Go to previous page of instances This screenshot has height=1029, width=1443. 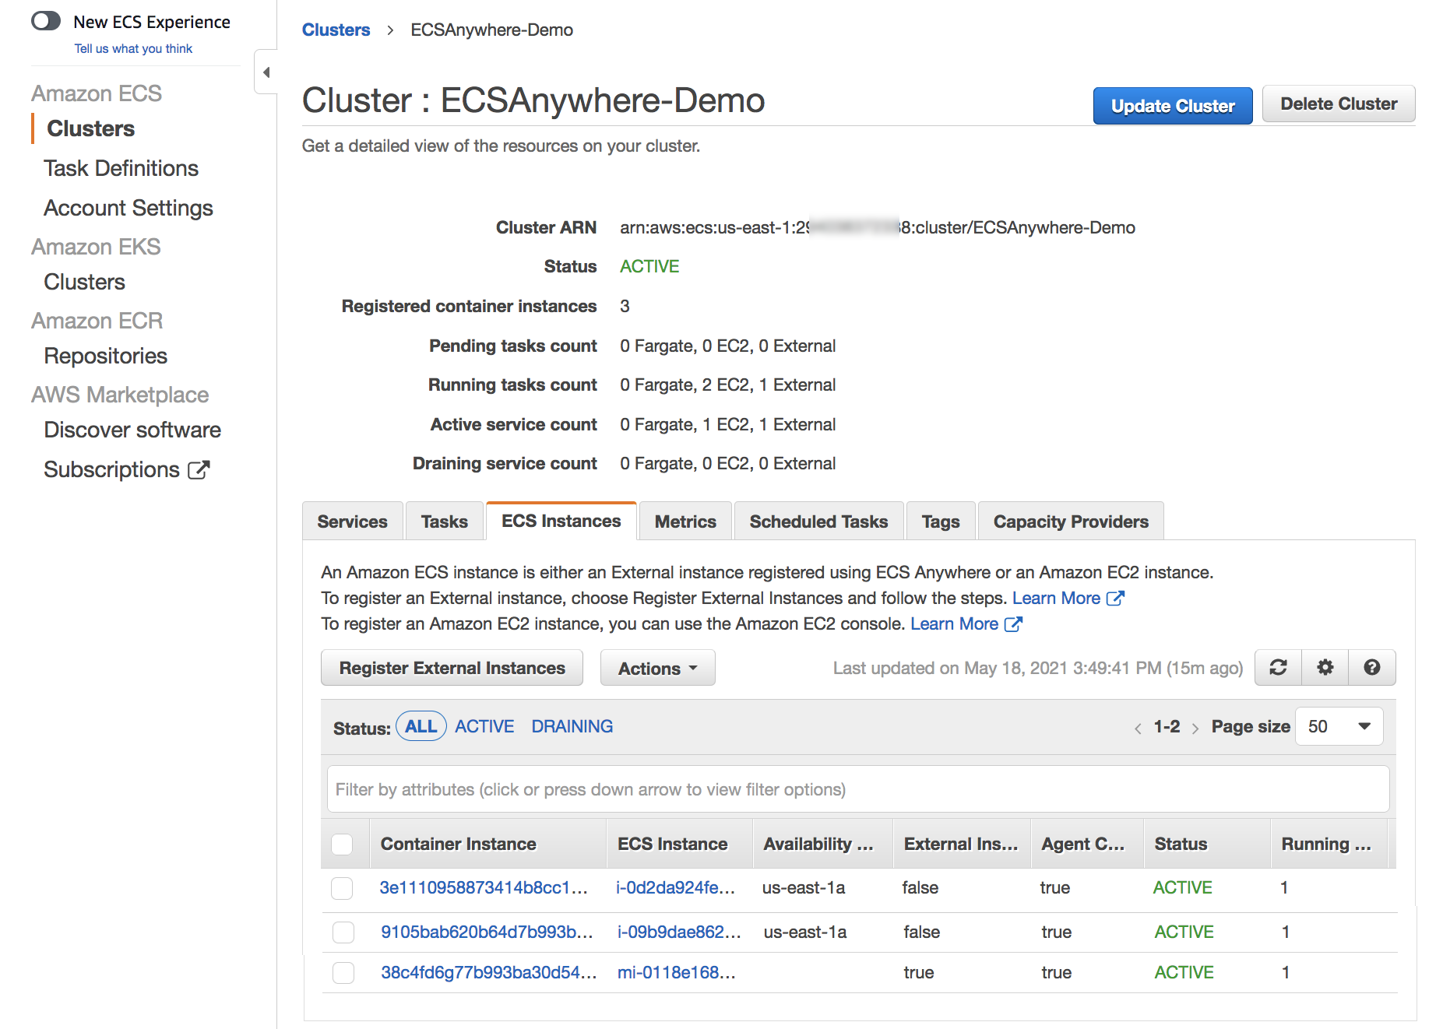click(x=1138, y=728)
